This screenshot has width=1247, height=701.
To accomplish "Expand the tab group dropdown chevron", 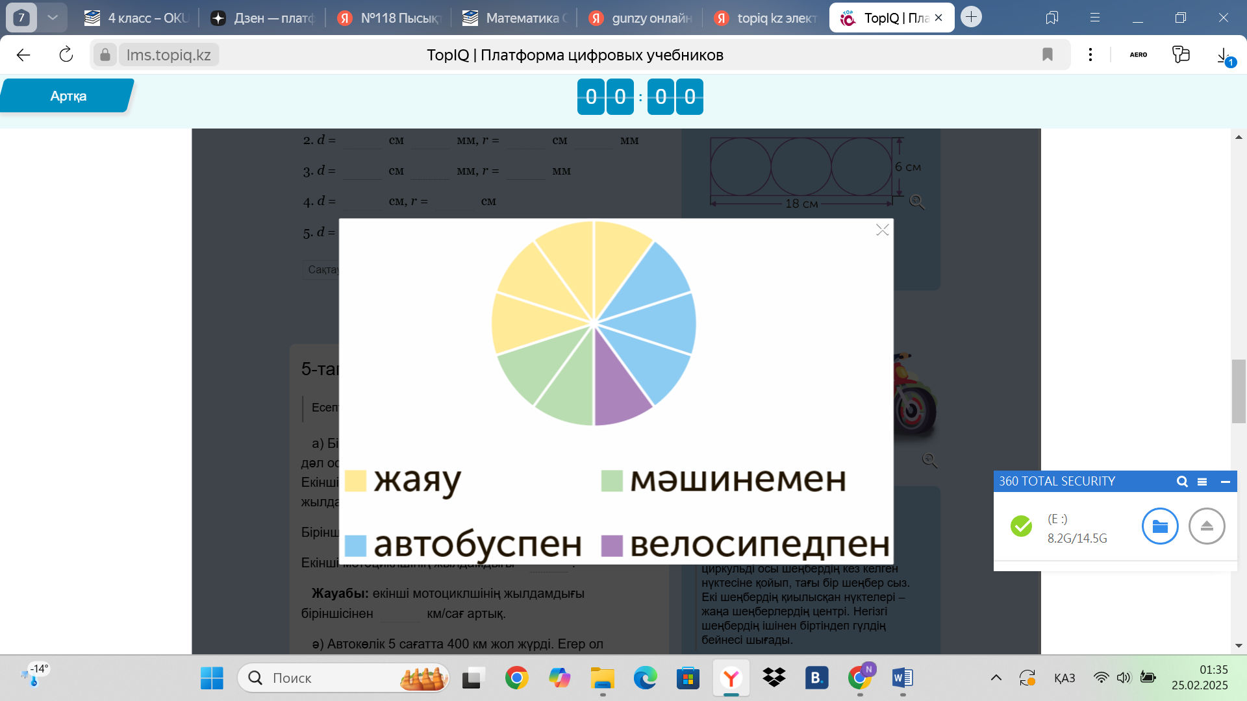I will (x=53, y=18).
